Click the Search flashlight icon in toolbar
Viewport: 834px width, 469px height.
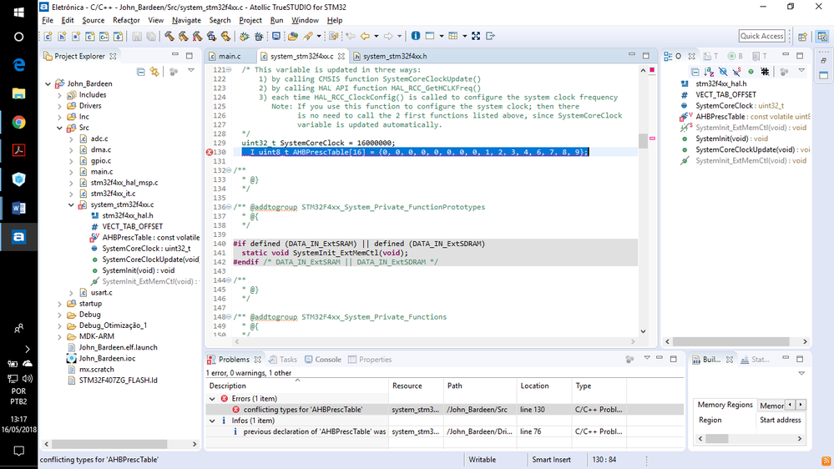coord(308,36)
